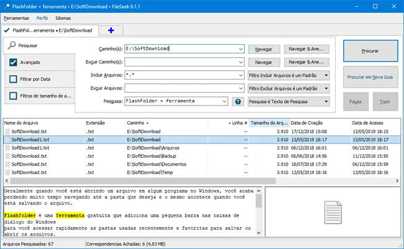Click Arquivos Pesquisados: 67 status text

28,244
